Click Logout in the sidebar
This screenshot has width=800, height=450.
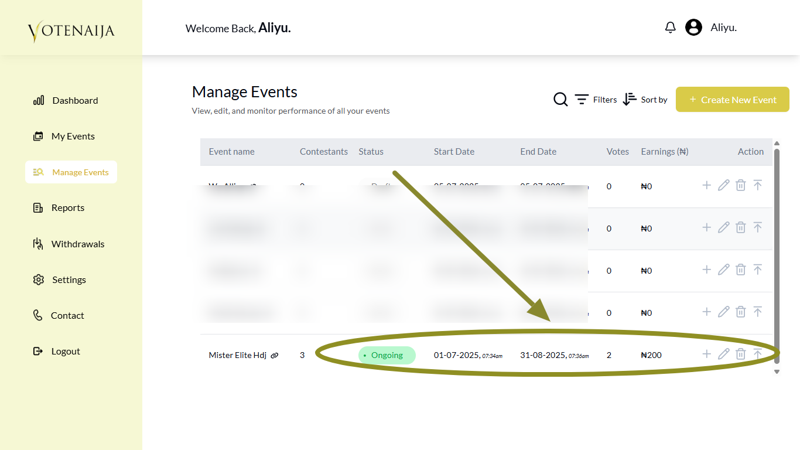coord(57,351)
